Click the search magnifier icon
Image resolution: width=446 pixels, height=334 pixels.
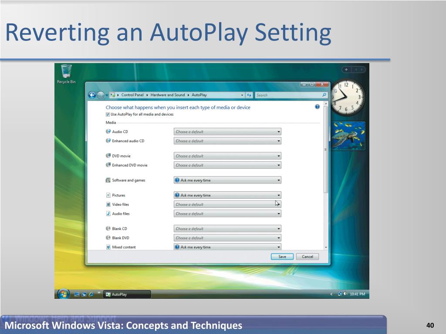(x=324, y=95)
